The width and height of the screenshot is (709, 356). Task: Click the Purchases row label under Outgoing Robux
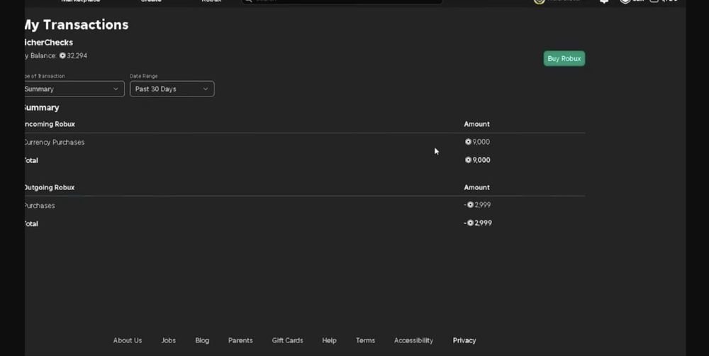tap(40, 206)
